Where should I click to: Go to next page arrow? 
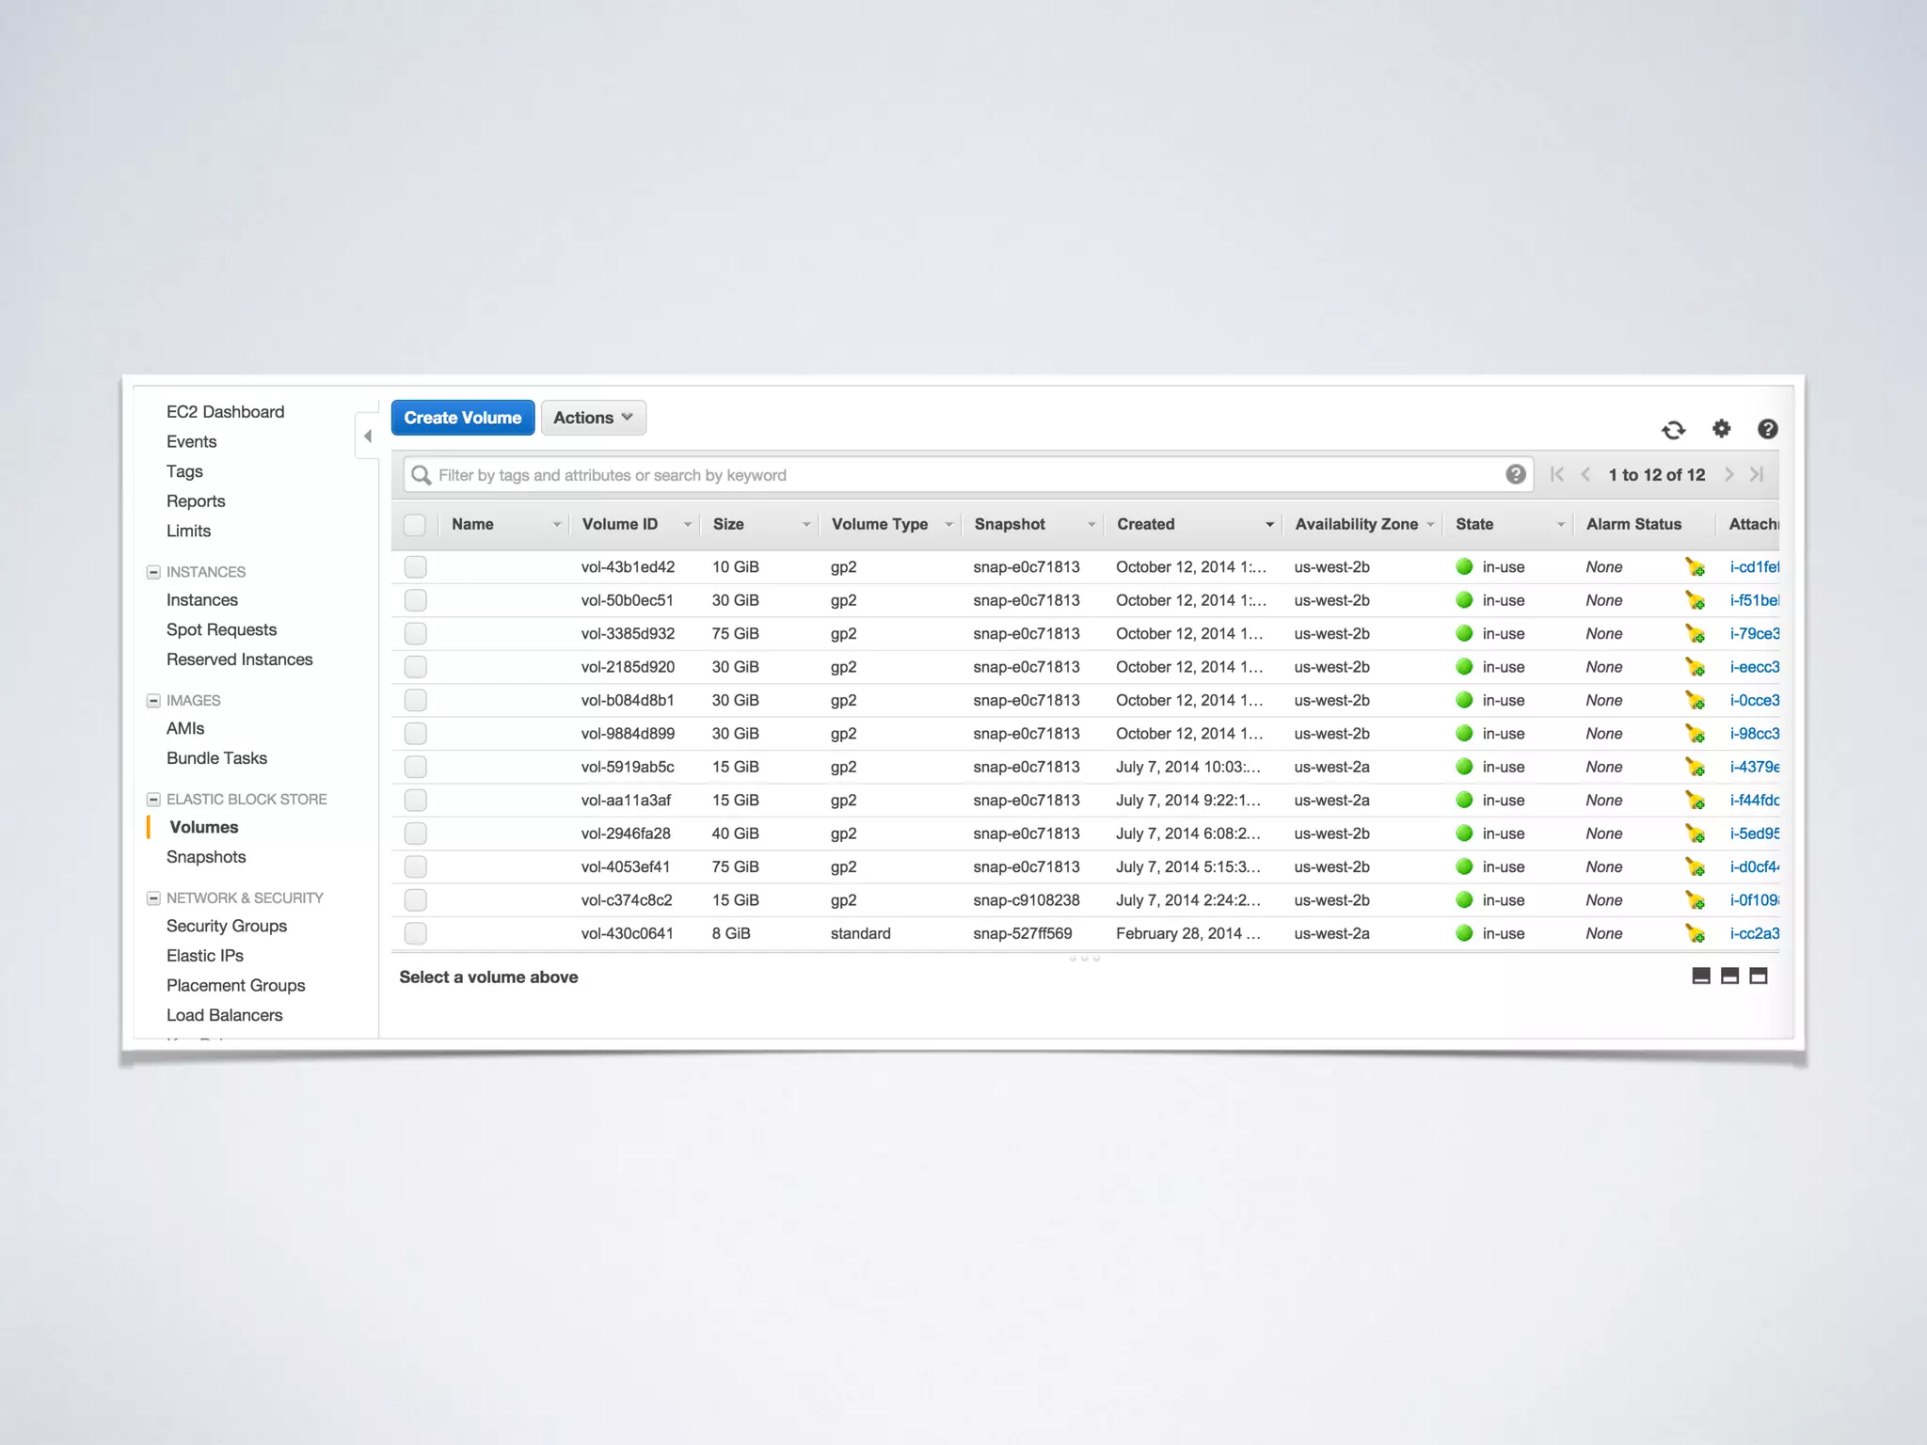point(1728,474)
